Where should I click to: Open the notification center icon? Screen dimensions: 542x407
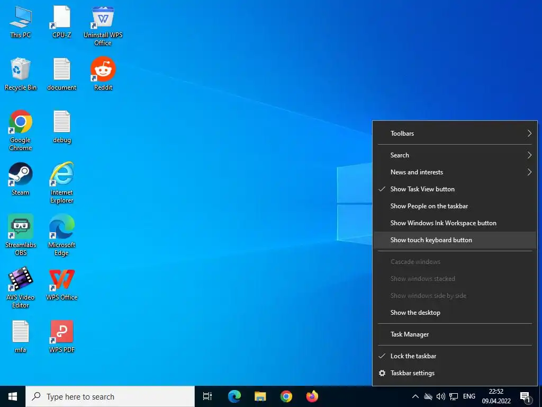(526, 397)
